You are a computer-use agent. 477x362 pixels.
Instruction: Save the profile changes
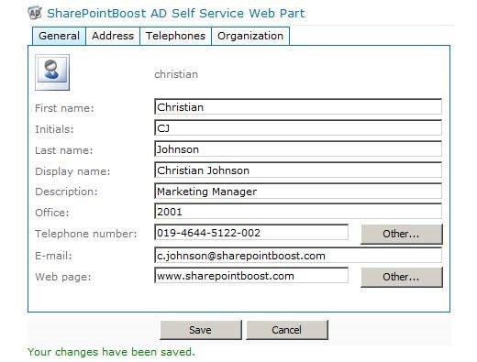tap(201, 330)
